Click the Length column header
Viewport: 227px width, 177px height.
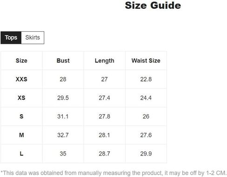point(105,61)
